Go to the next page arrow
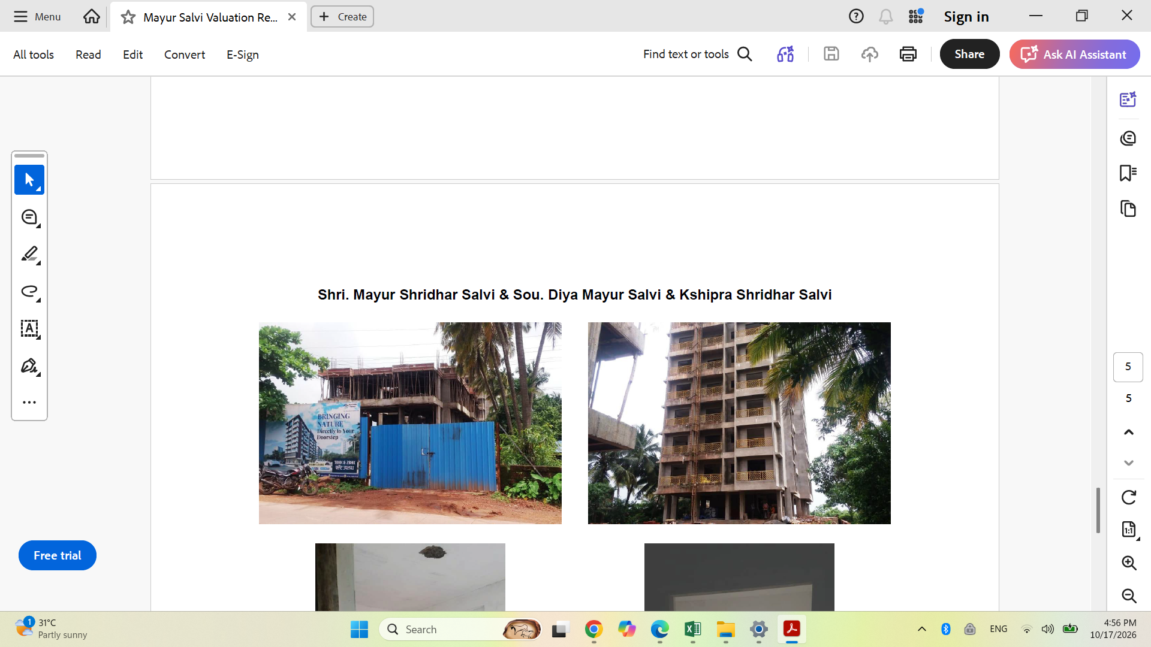Screen dimensions: 1151x647 click(x=1129, y=463)
